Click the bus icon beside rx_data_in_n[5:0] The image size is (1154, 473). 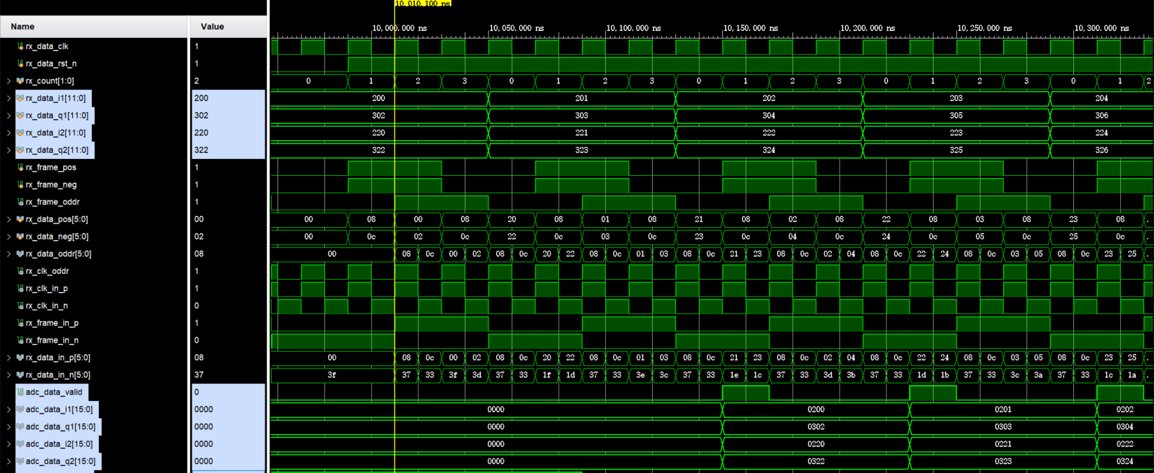tap(20, 375)
